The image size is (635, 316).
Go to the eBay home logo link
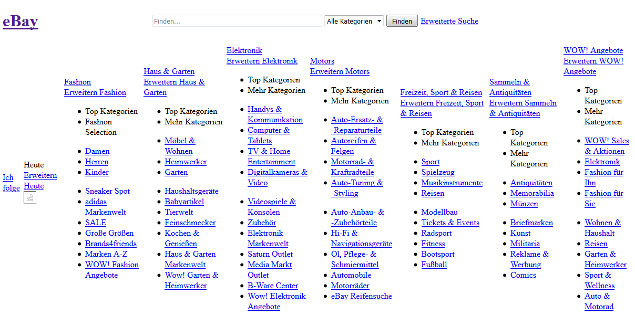click(21, 22)
